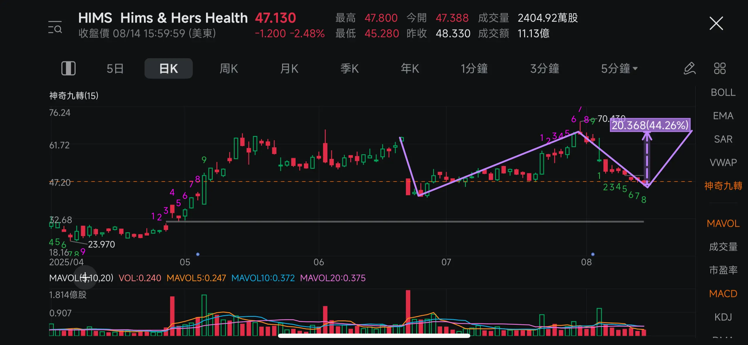Open MAVOL(5,10,20) indicator settings label
Image resolution: width=748 pixels, height=345 pixels.
coord(81,278)
